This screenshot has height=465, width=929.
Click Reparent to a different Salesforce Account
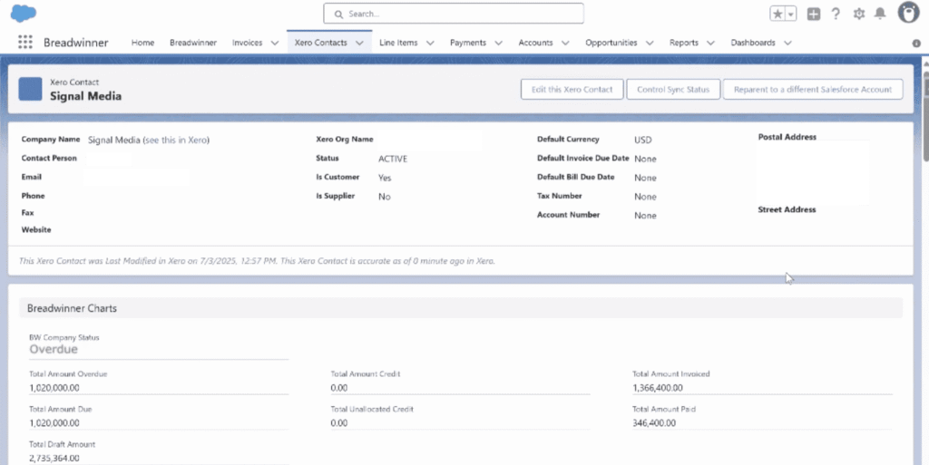813,90
